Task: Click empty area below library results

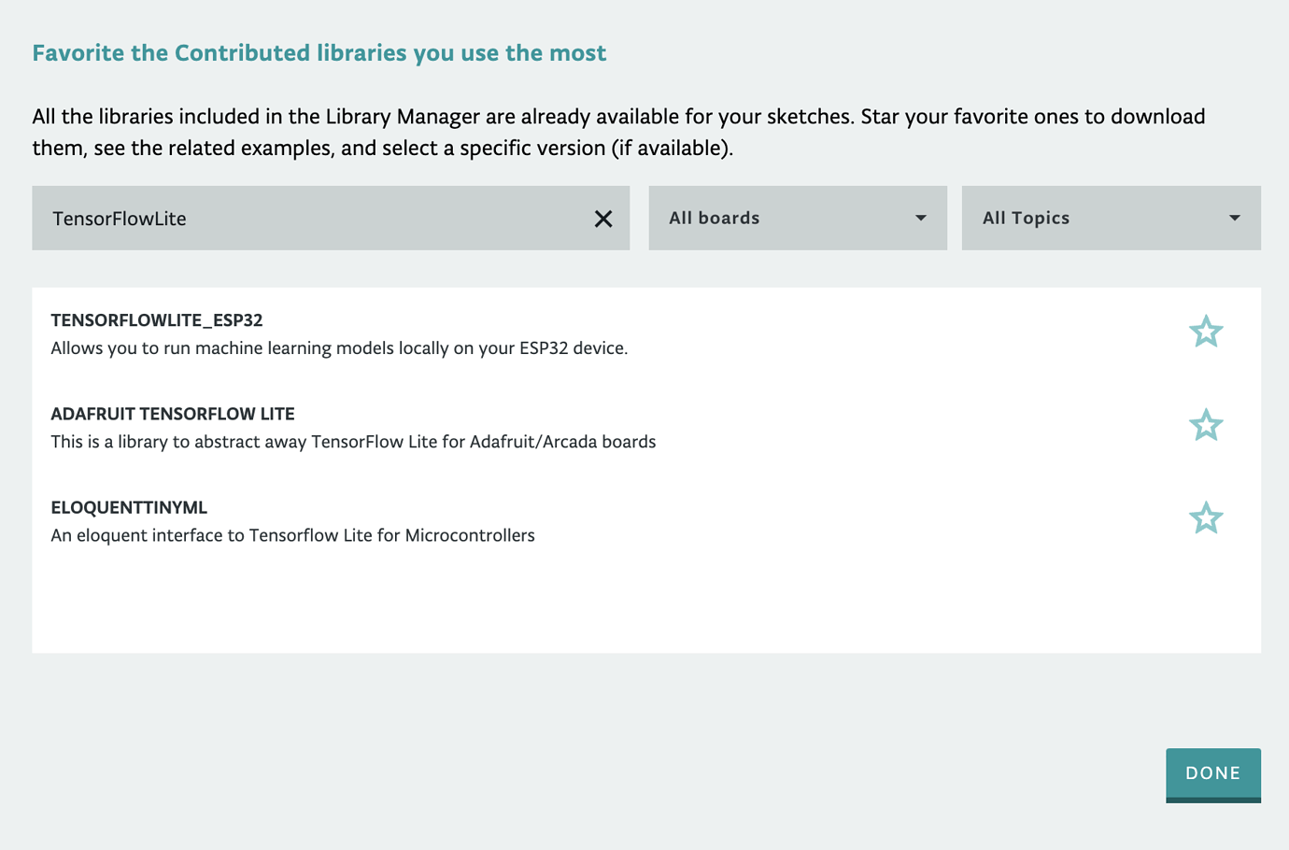Action: tap(644, 602)
